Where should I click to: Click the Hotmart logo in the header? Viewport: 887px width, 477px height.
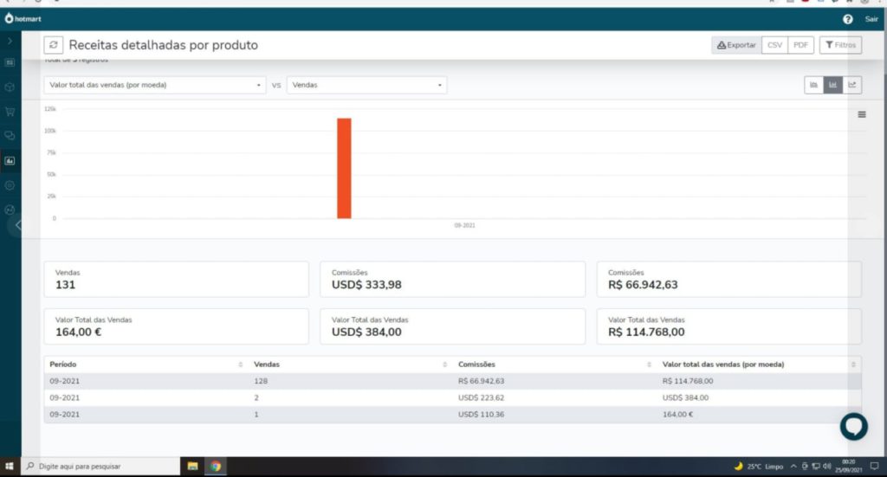click(23, 19)
